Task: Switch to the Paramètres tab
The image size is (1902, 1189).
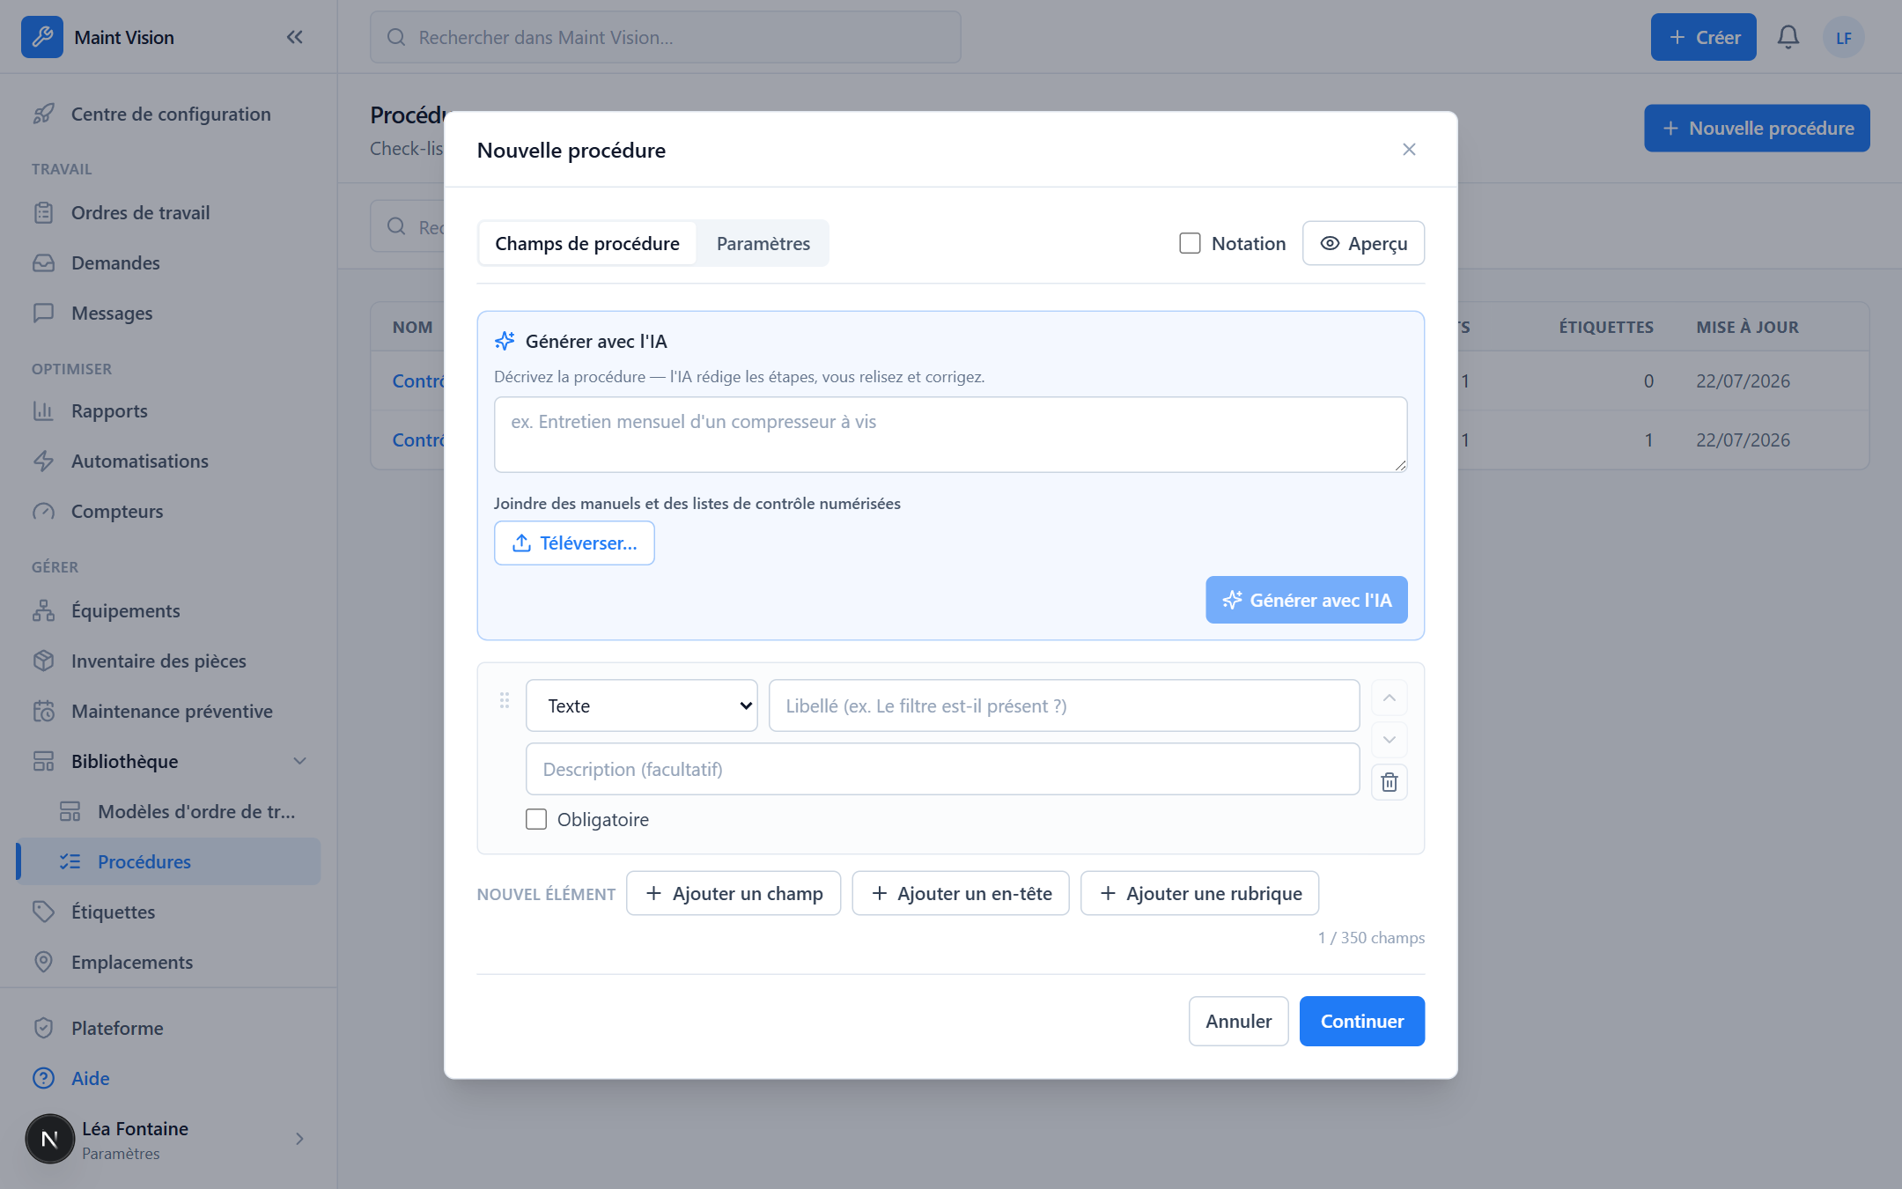Action: pos(763,243)
